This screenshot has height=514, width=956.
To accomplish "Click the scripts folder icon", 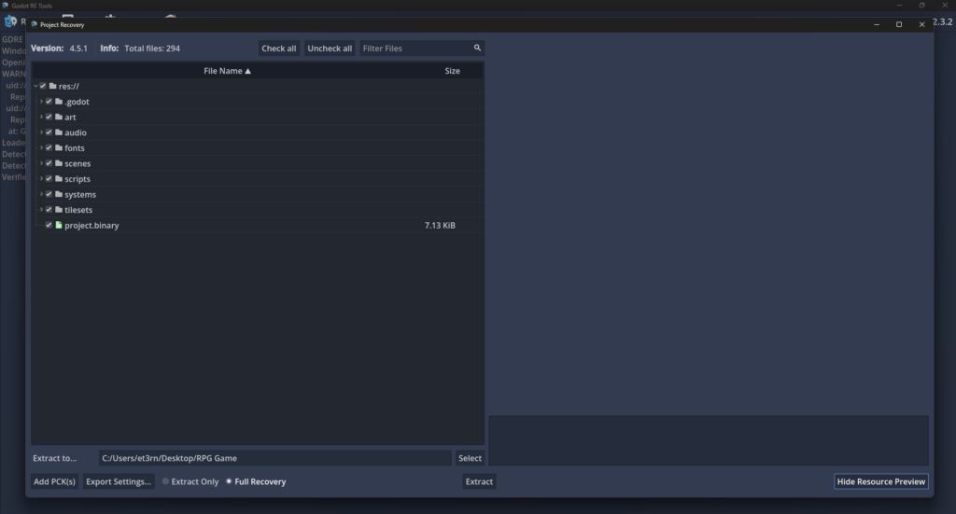I will [x=58, y=179].
